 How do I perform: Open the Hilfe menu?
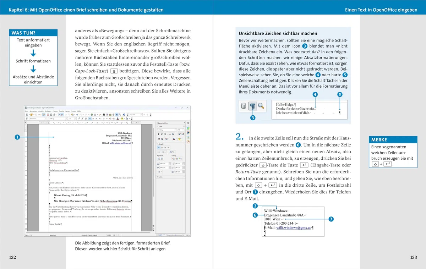click(79, 111)
